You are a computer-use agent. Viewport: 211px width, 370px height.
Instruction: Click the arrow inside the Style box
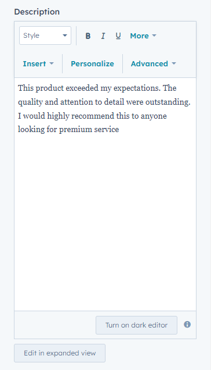65,35
